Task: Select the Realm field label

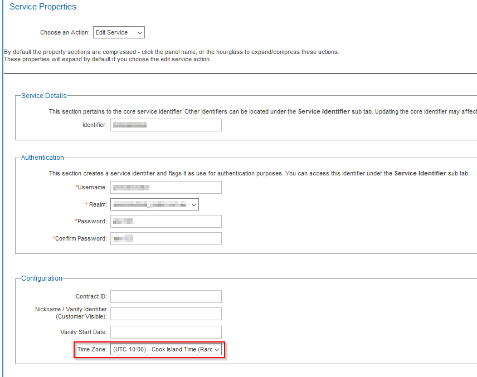Action: click(x=98, y=205)
